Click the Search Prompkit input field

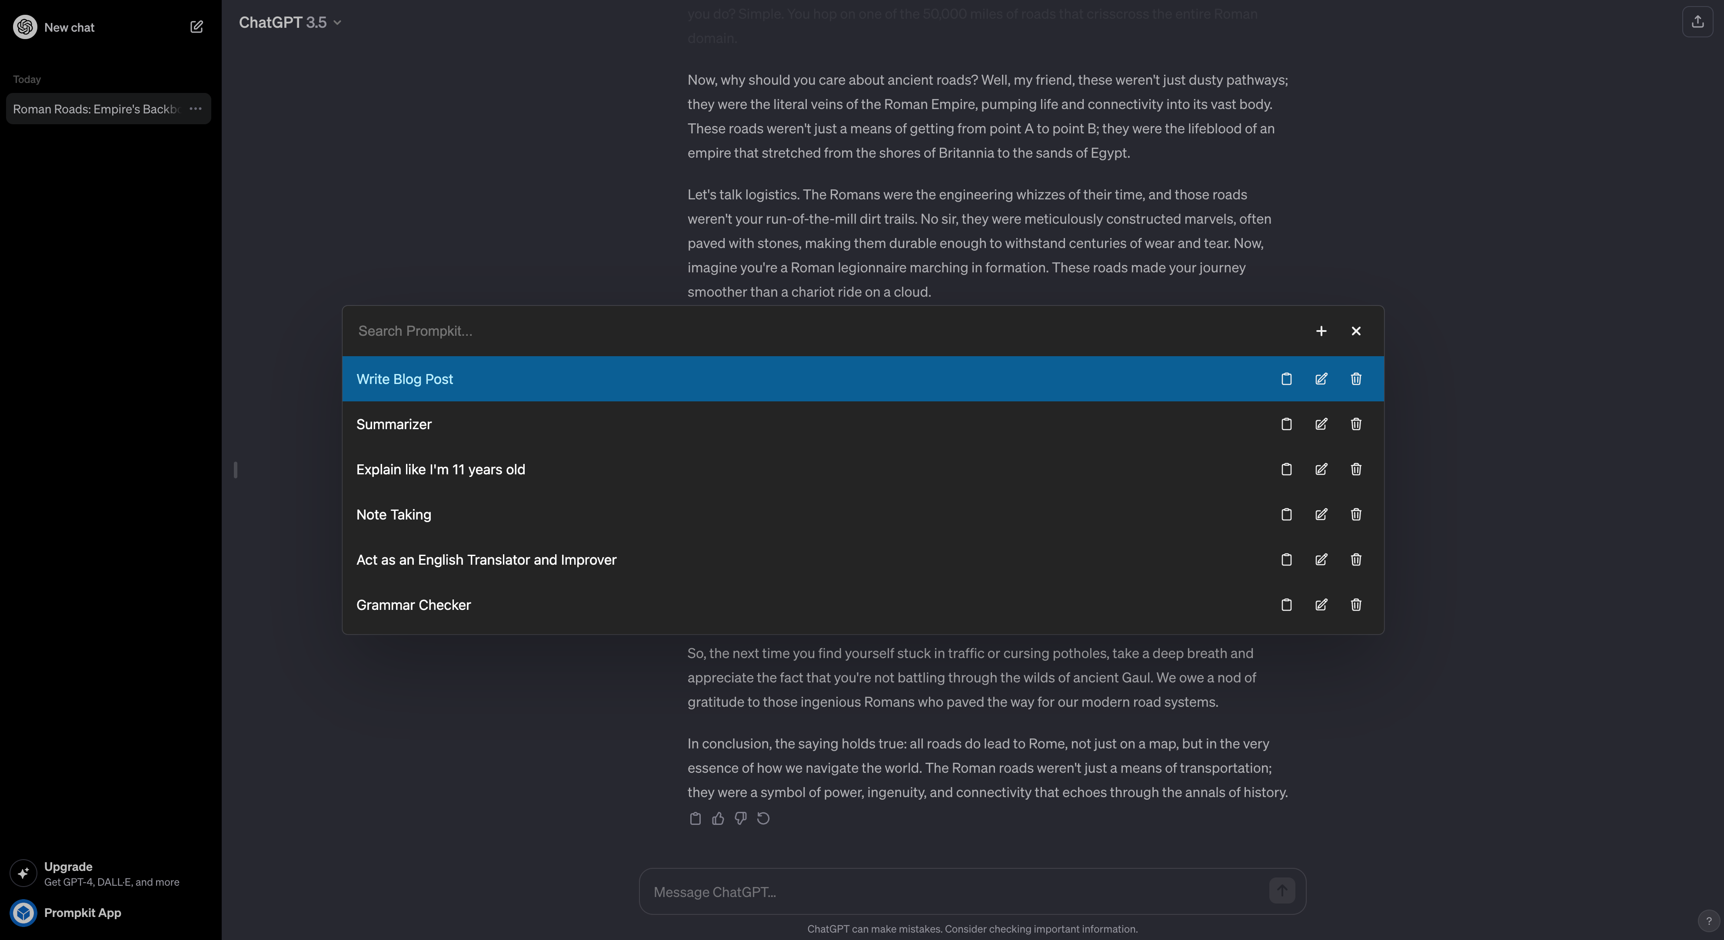coord(823,331)
